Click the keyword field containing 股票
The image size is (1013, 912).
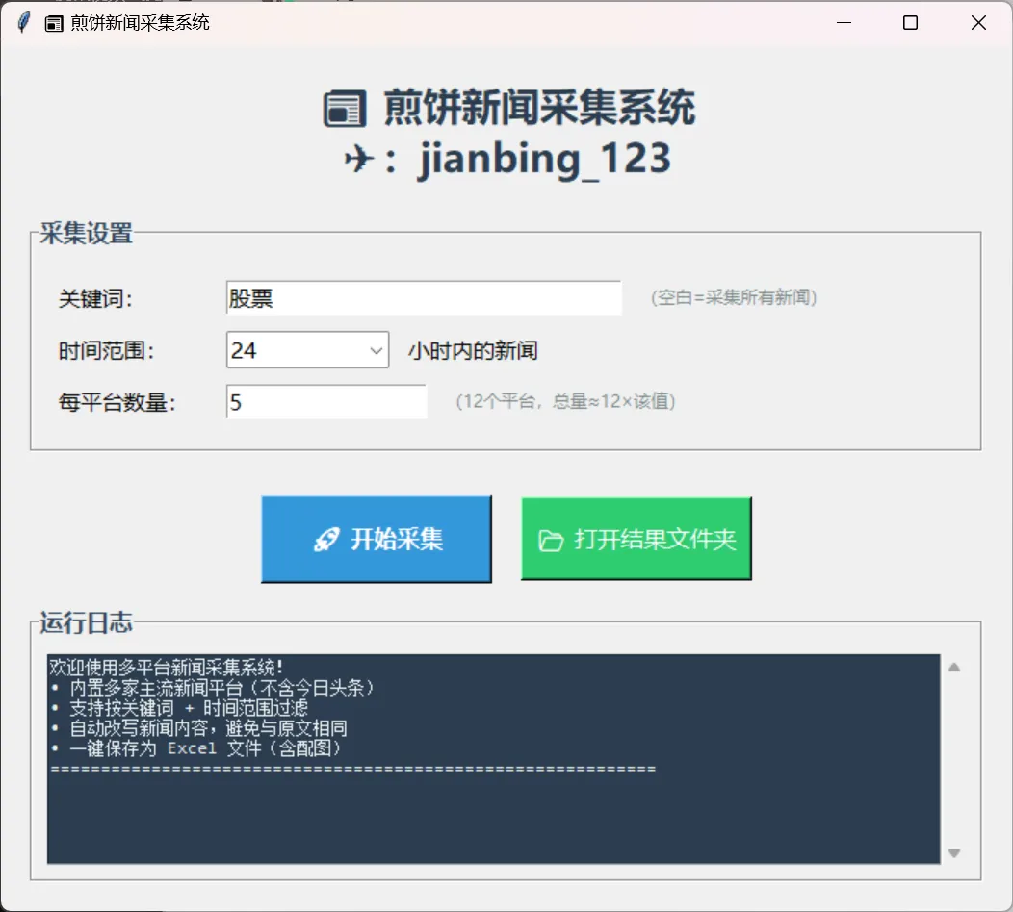[424, 298]
